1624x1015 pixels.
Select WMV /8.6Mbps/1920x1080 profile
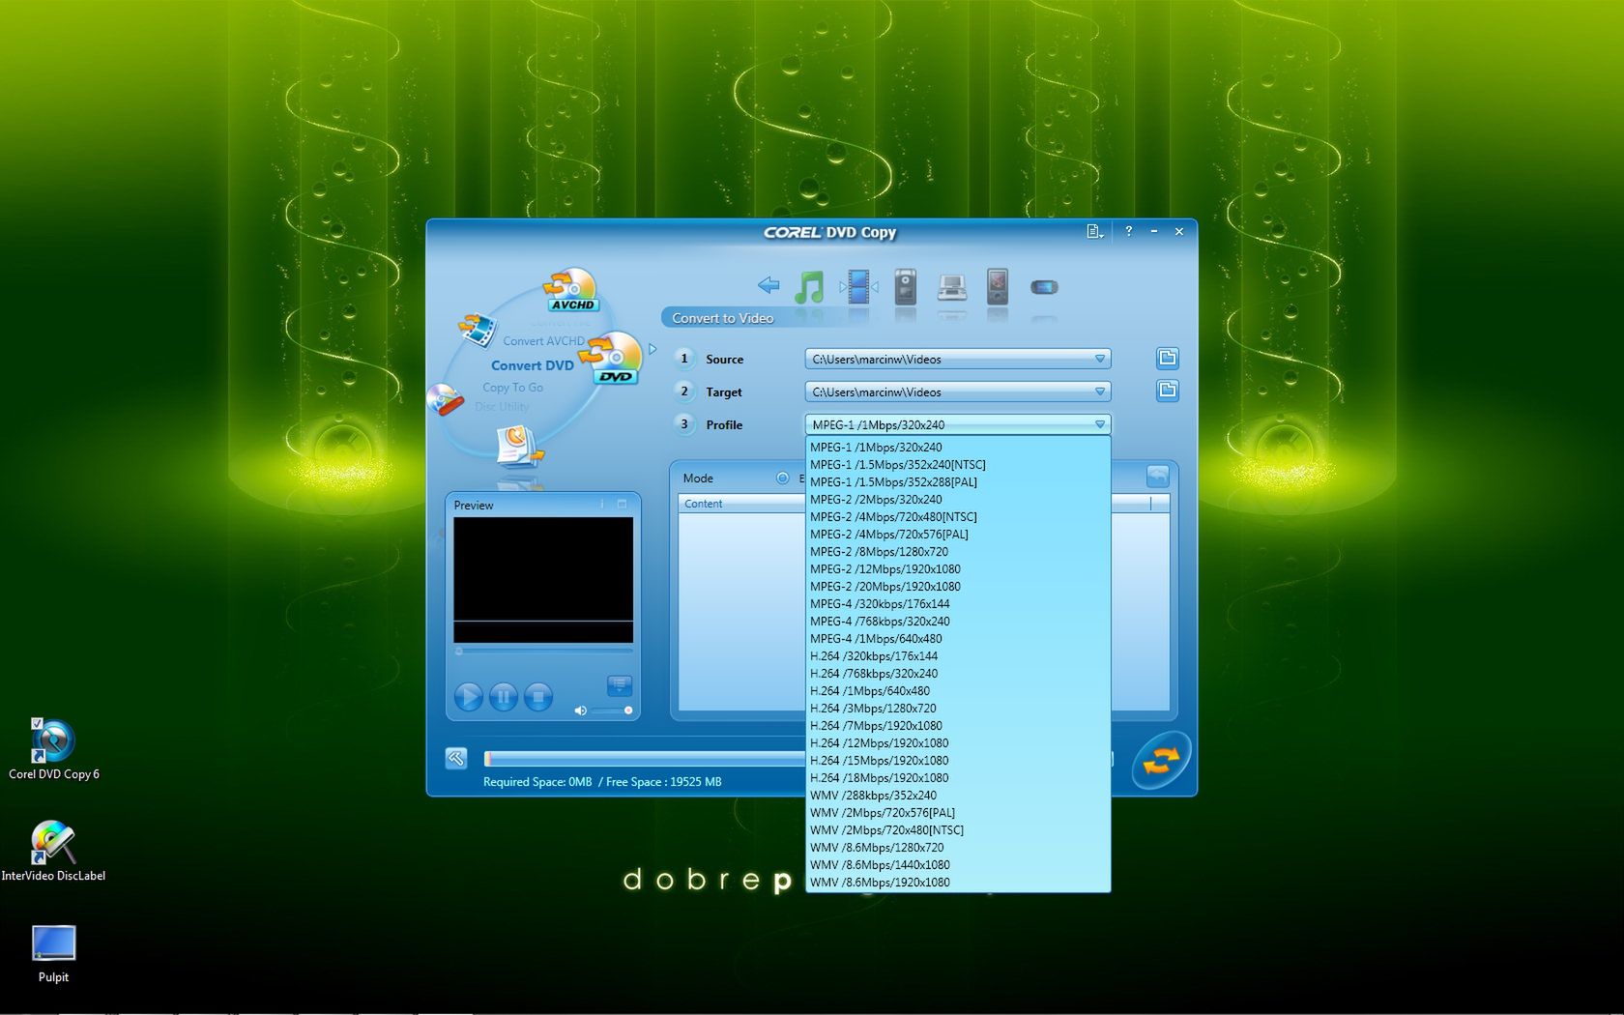[x=957, y=883]
